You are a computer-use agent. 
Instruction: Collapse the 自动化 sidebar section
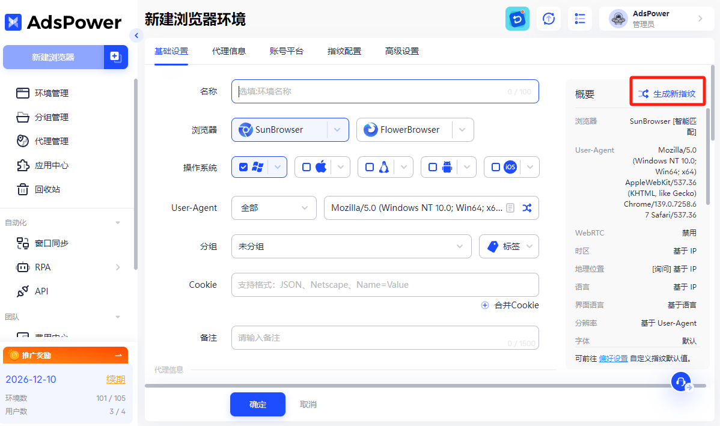click(x=118, y=223)
